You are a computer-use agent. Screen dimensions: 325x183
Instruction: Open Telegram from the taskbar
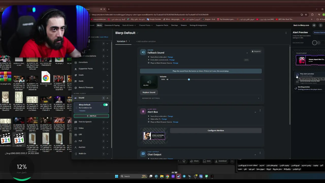(x=184, y=176)
